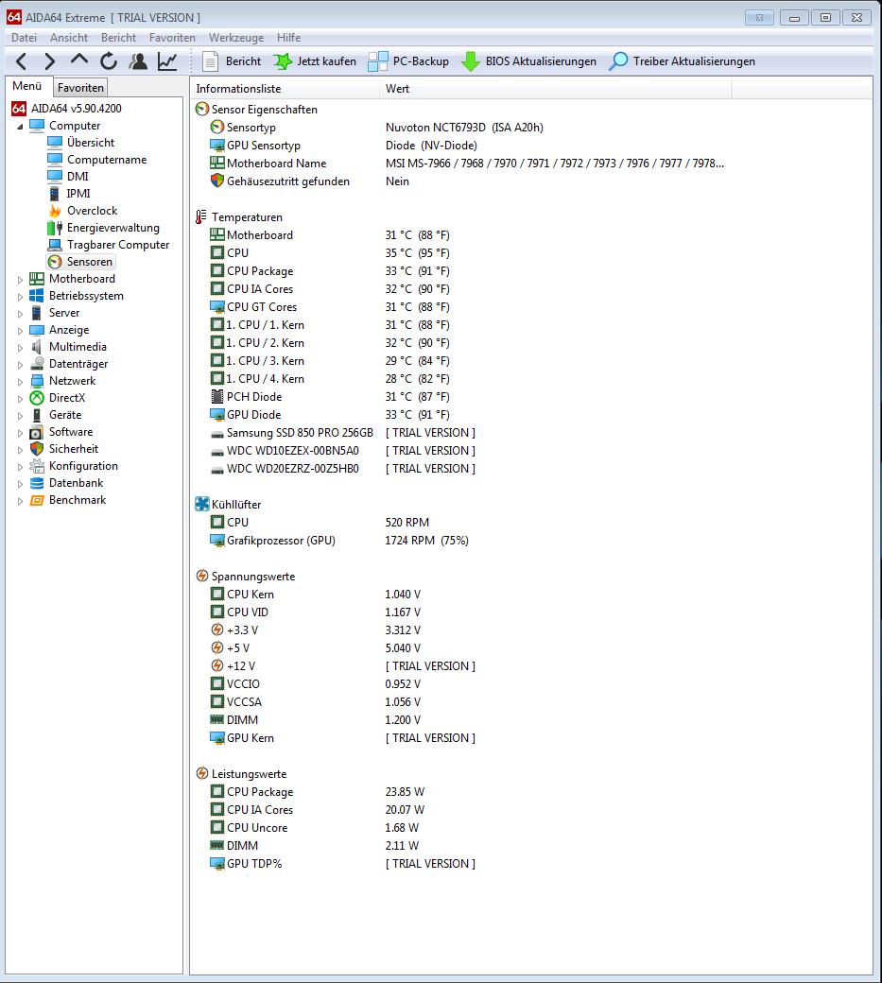The image size is (882, 983).
Task: Switch to the Menü tab
Action: tap(27, 86)
